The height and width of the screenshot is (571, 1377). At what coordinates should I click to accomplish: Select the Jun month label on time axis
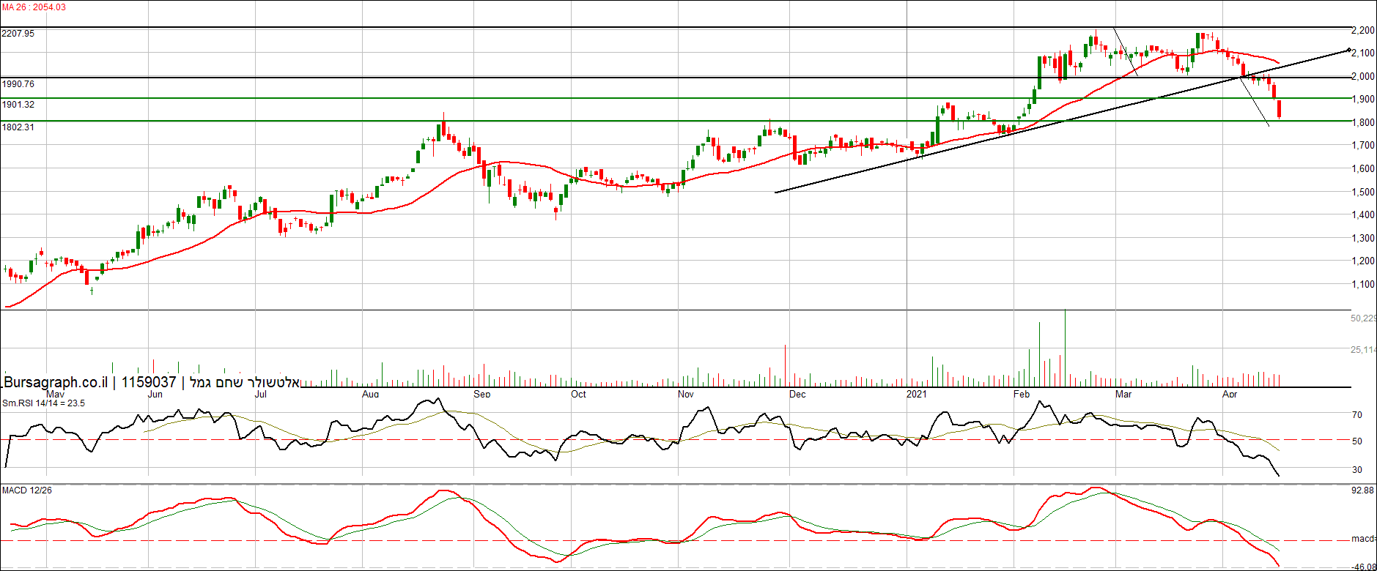pos(155,395)
